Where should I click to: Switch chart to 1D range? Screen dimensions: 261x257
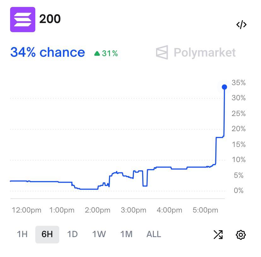pyautogui.click(x=72, y=234)
